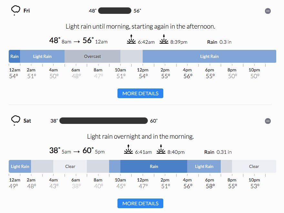The height and width of the screenshot is (213, 284).
Task: Click Friday's sunrise icon
Action: click(x=131, y=39)
